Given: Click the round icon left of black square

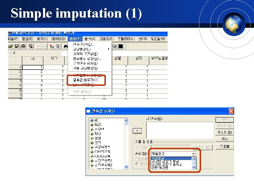Looking at the screenshot, I should tap(115, 46).
